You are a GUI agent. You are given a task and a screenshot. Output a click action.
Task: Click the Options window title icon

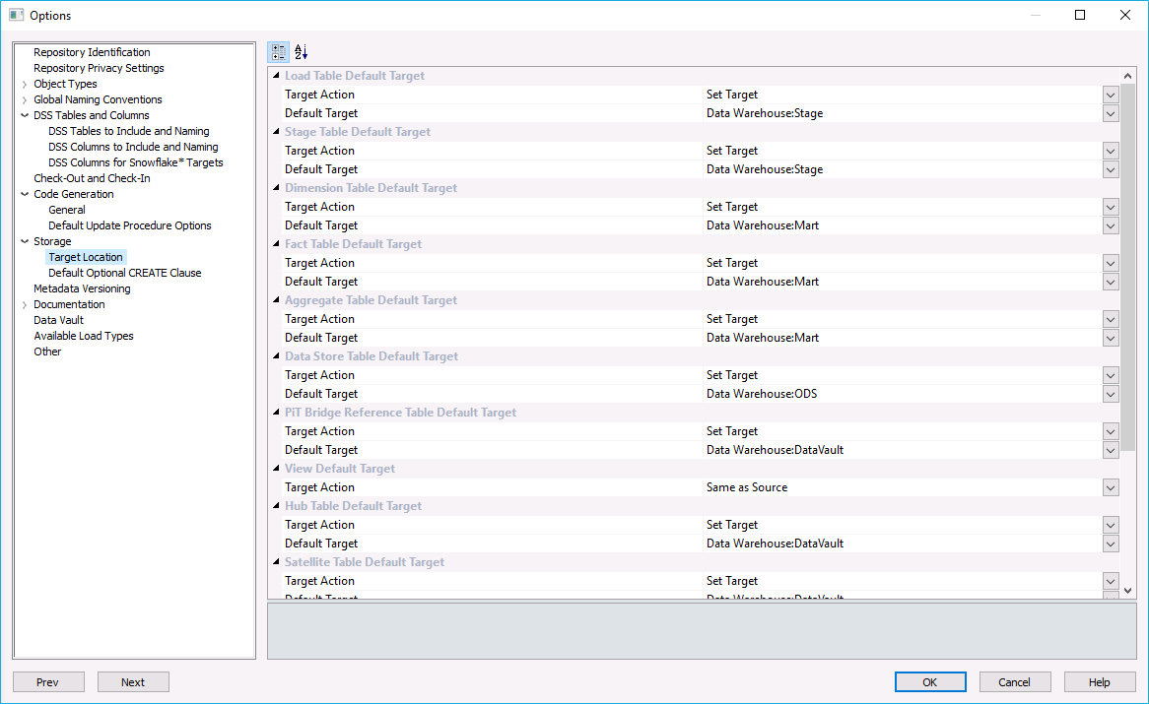(x=16, y=15)
